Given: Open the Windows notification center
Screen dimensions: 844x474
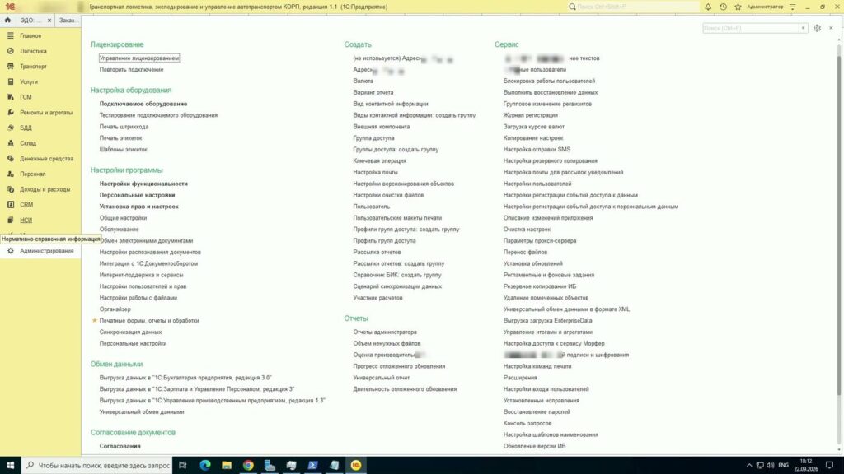Looking at the screenshot, I should (830, 466).
